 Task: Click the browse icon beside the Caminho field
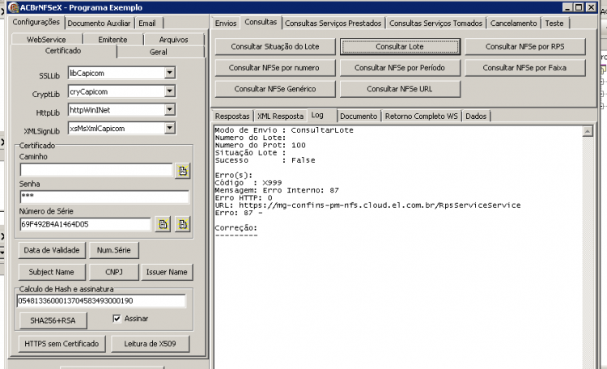(182, 171)
